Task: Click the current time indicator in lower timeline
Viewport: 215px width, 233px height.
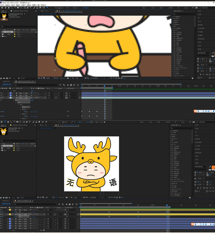Action: pyautogui.click(x=167, y=205)
